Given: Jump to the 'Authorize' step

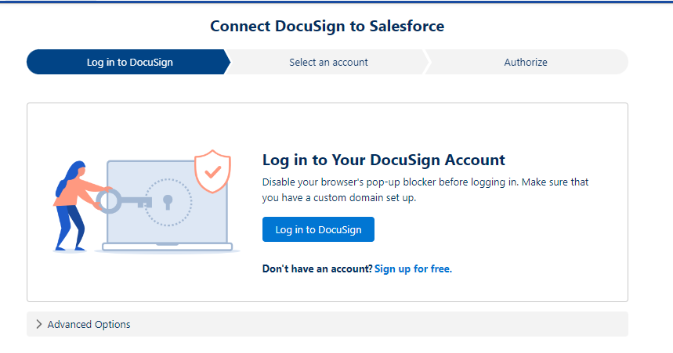Looking at the screenshot, I should (525, 62).
